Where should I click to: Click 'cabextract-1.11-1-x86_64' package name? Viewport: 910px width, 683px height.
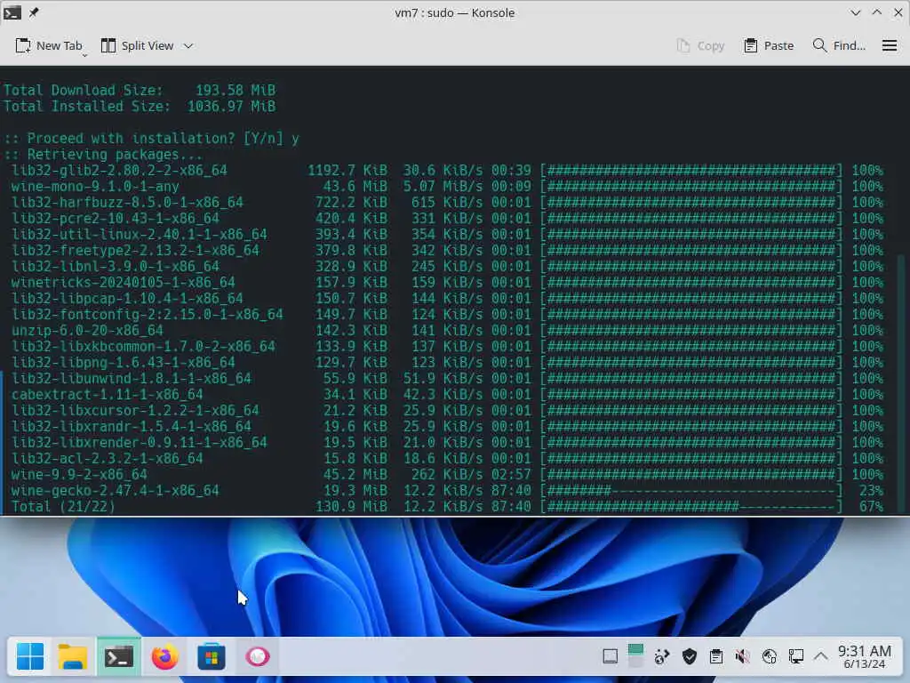click(x=108, y=394)
